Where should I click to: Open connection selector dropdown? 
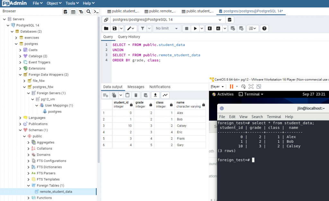click(x=220, y=20)
